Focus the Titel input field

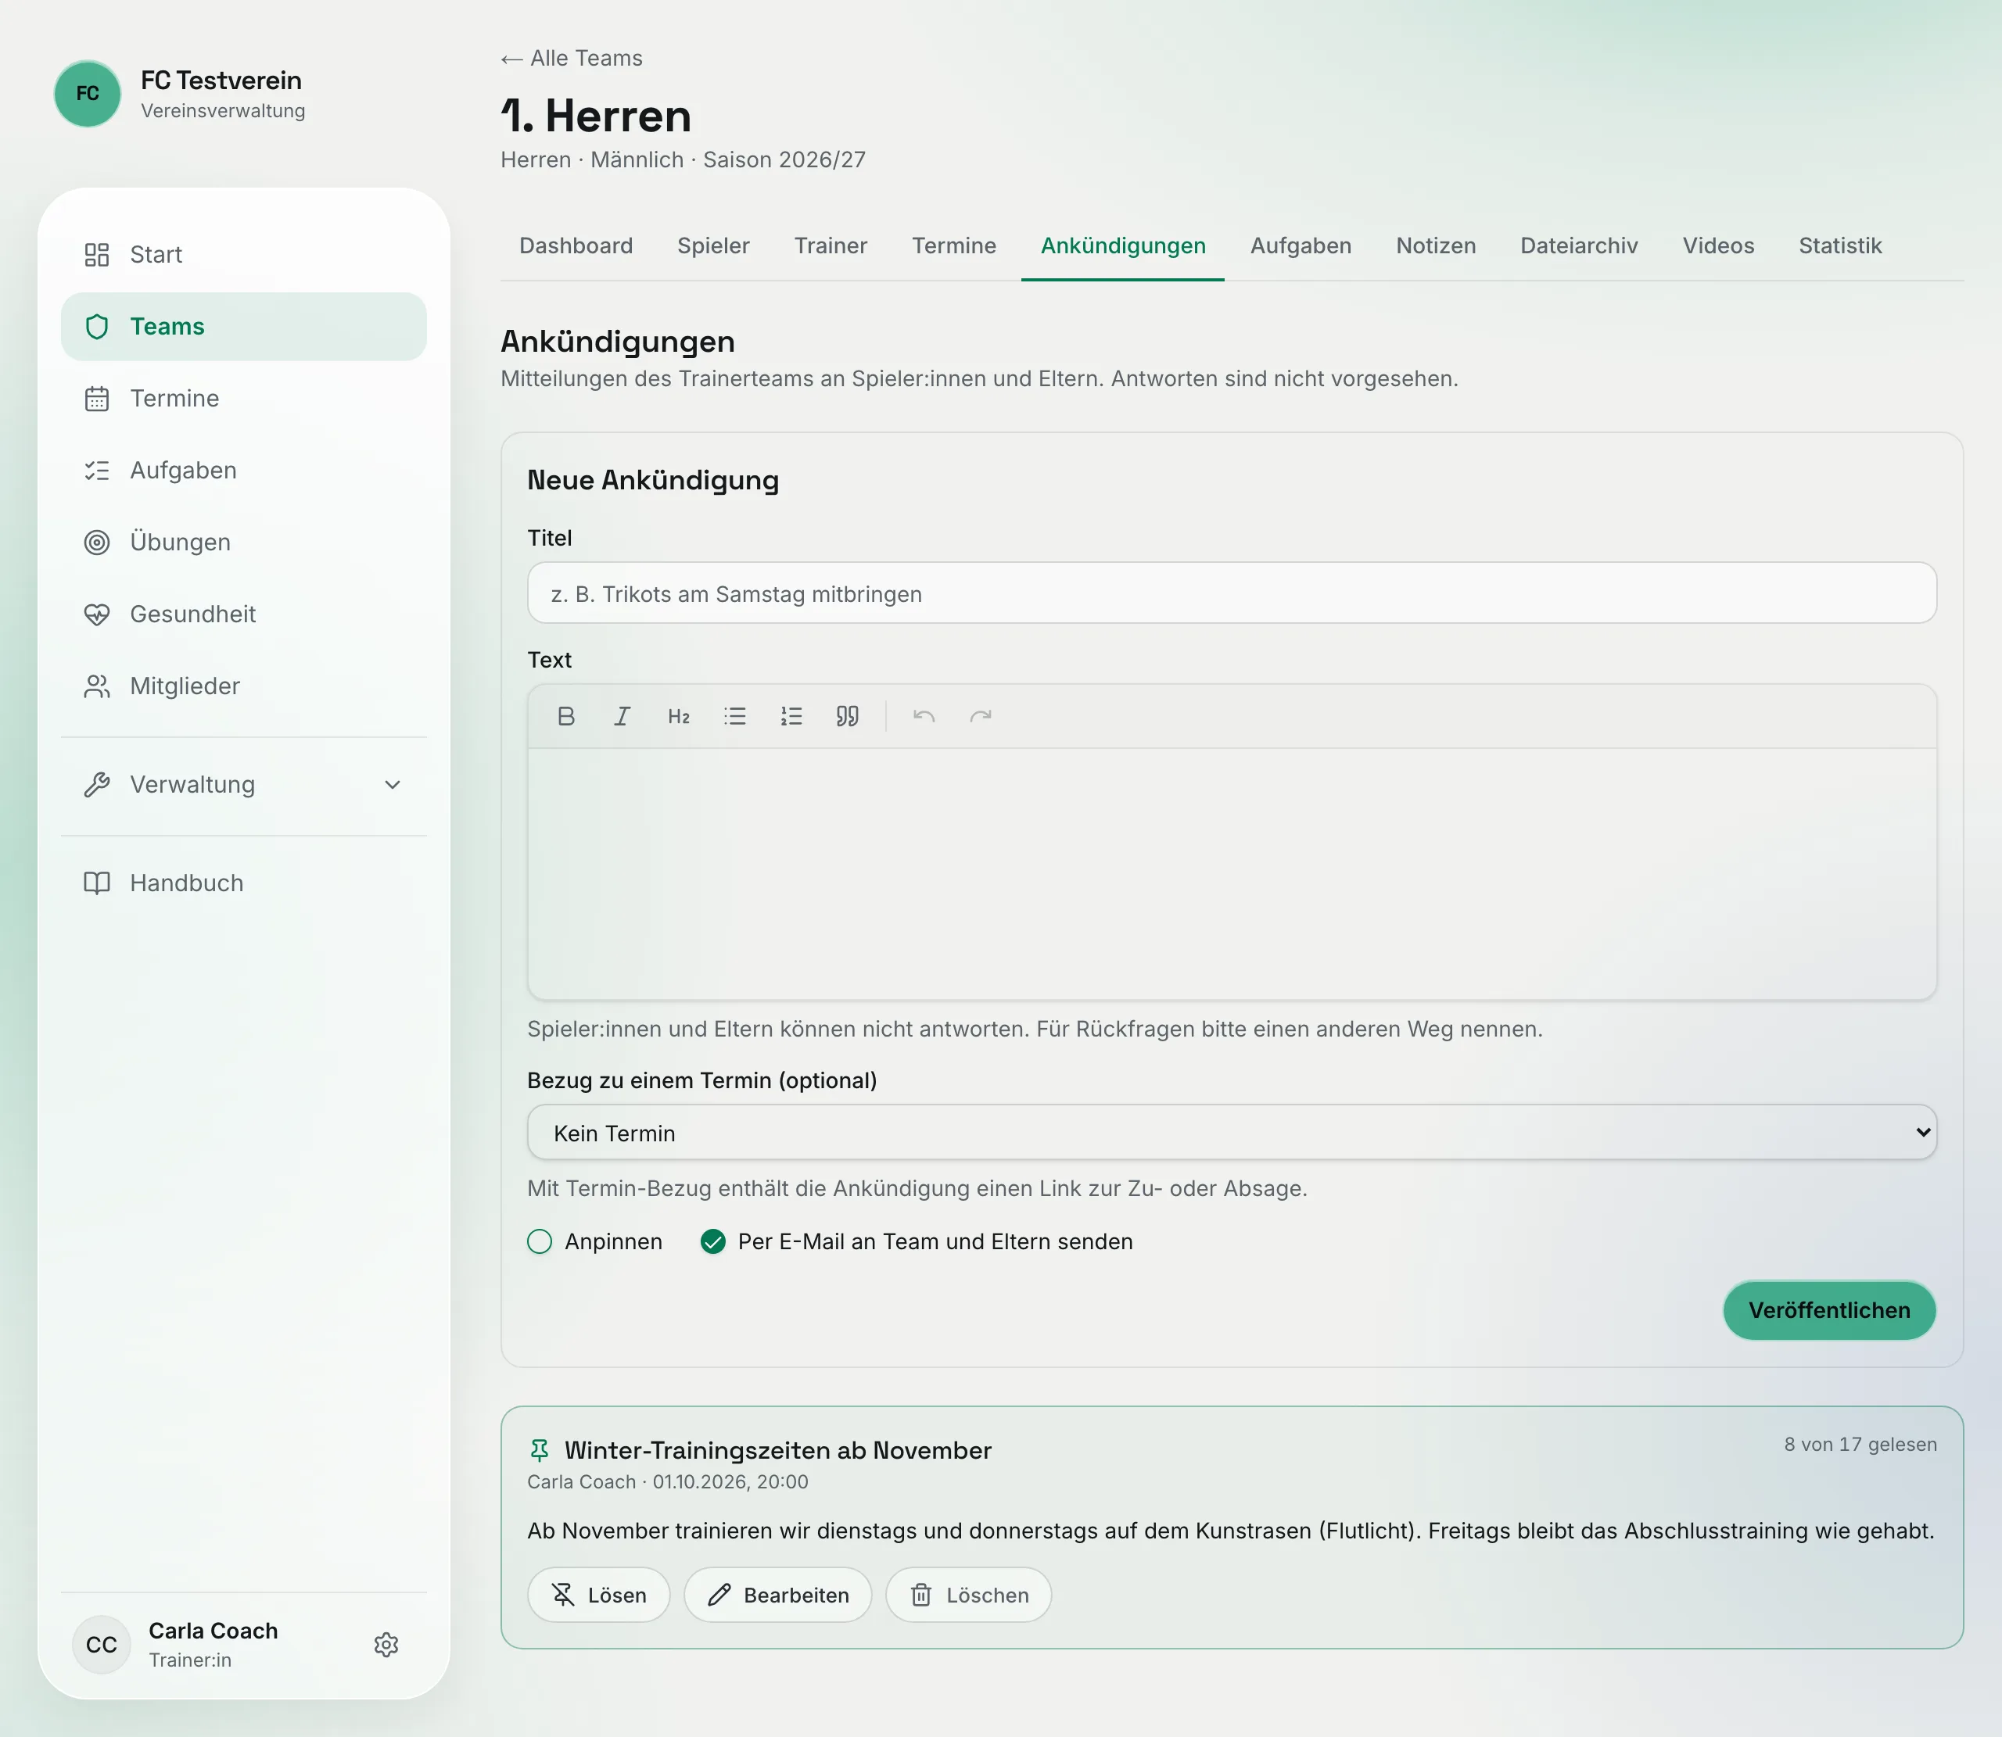click(x=1231, y=593)
